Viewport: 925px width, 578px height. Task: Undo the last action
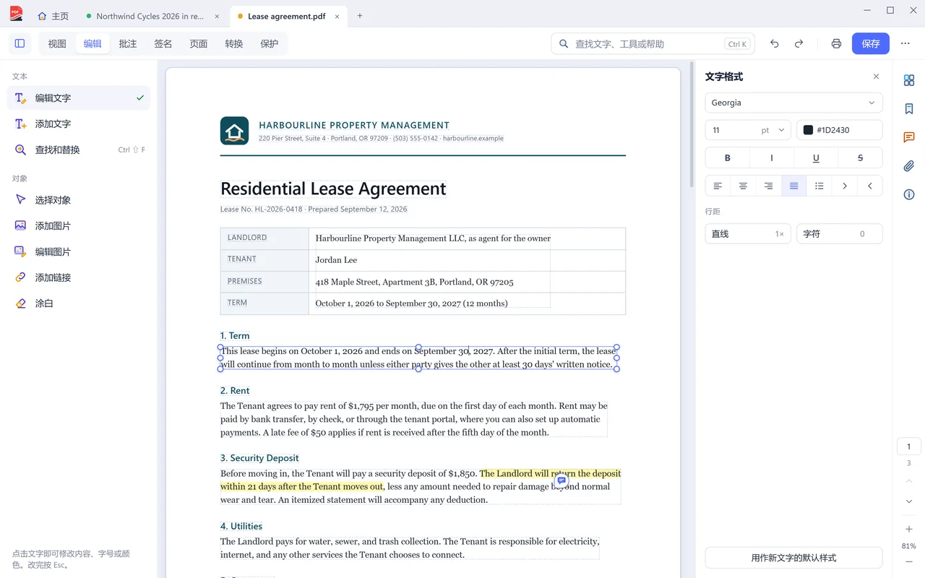coord(775,43)
